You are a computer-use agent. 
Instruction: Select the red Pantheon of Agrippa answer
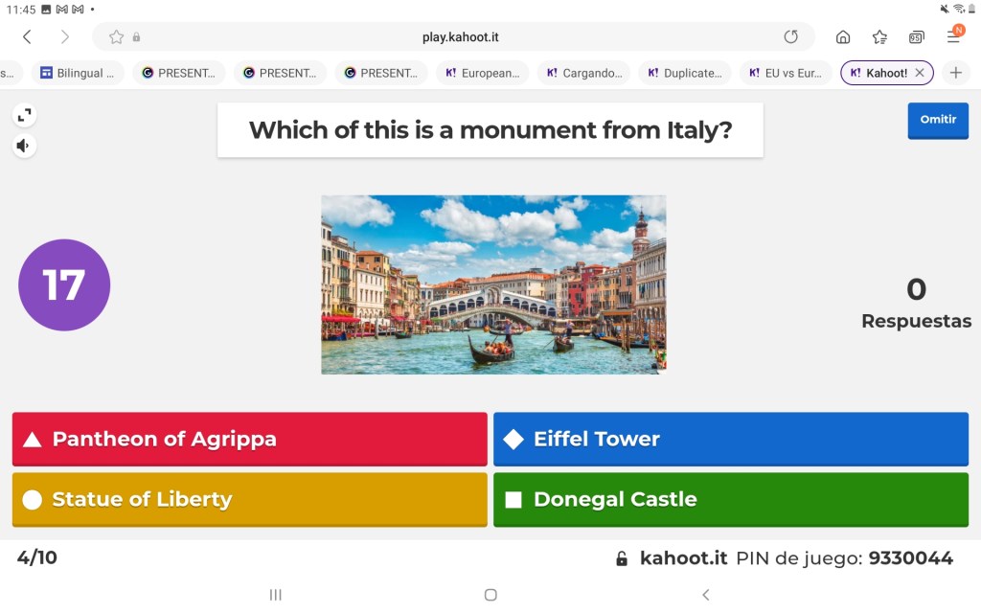(249, 439)
